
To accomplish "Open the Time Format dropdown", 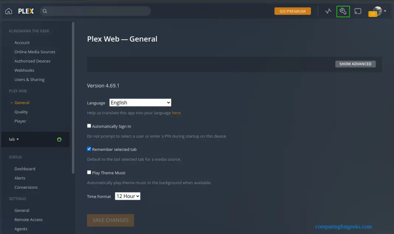I will click(128, 196).
